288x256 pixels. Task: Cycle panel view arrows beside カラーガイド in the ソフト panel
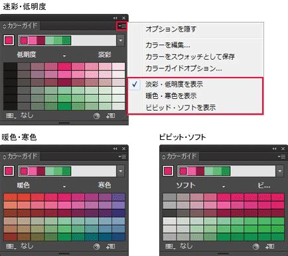click(163, 157)
